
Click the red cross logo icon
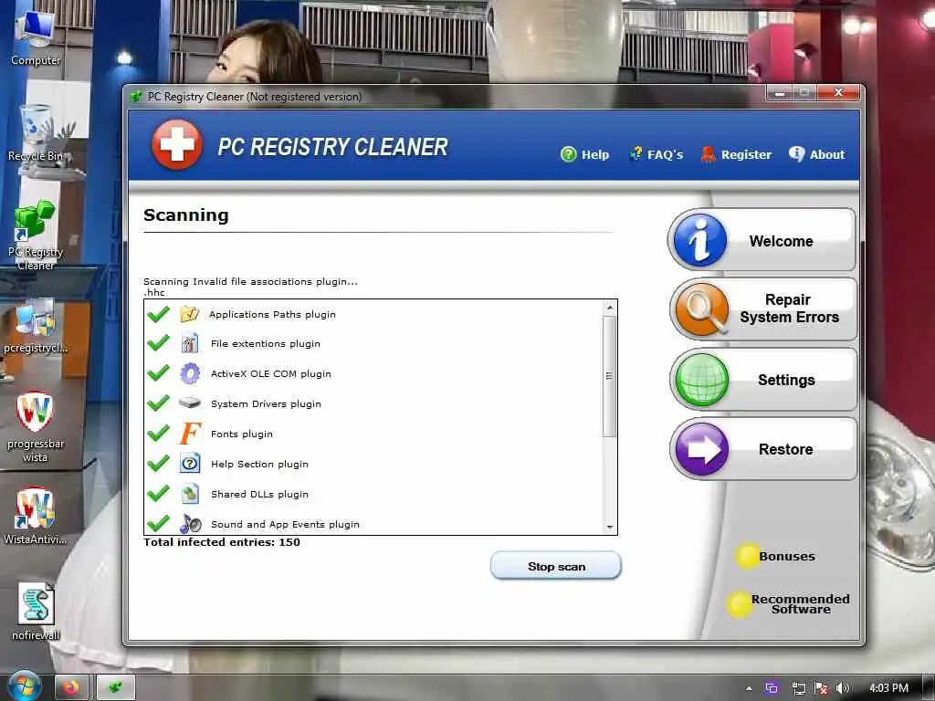(177, 145)
